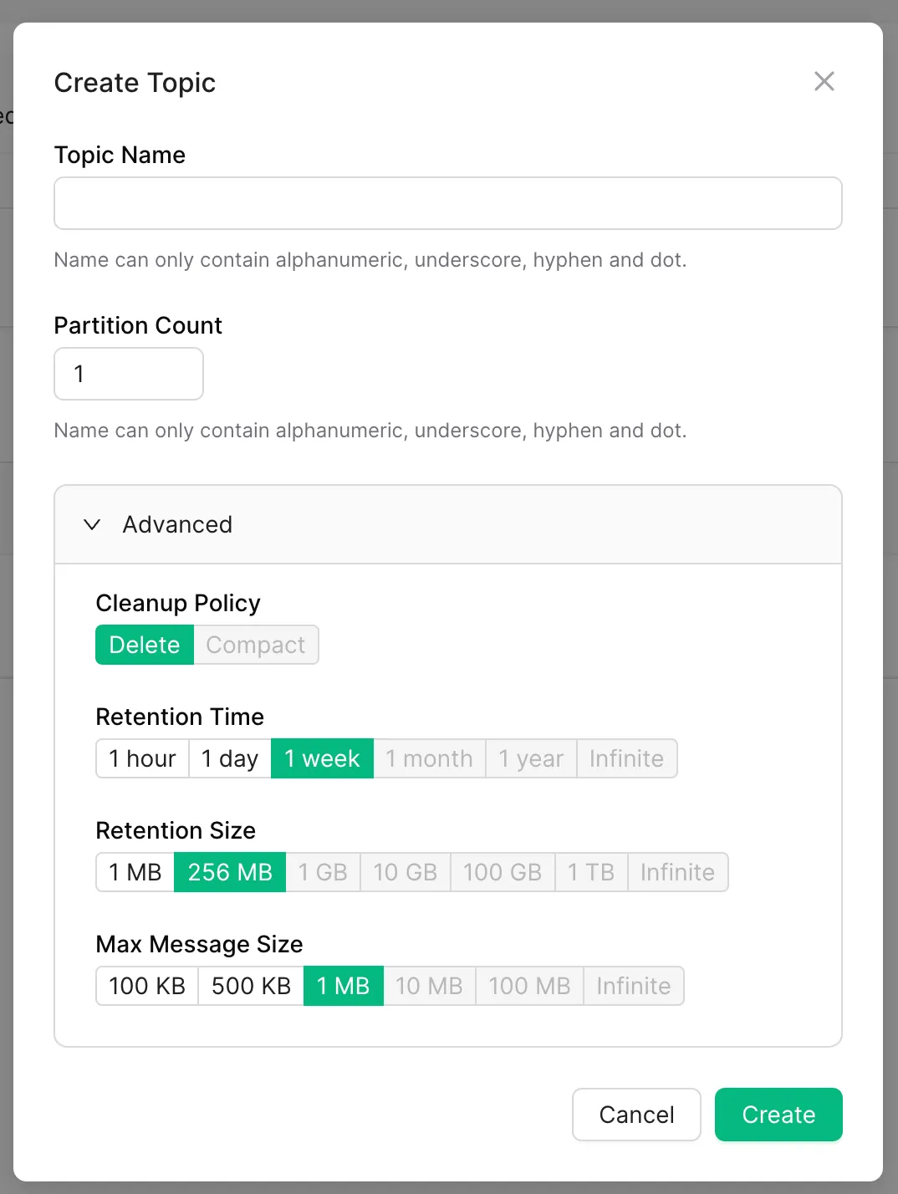
Task: Select Delete cleanup policy
Action: (x=145, y=645)
